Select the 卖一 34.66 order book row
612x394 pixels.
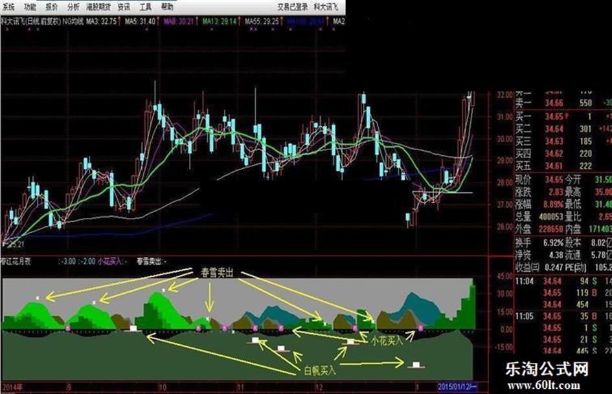tap(563, 103)
